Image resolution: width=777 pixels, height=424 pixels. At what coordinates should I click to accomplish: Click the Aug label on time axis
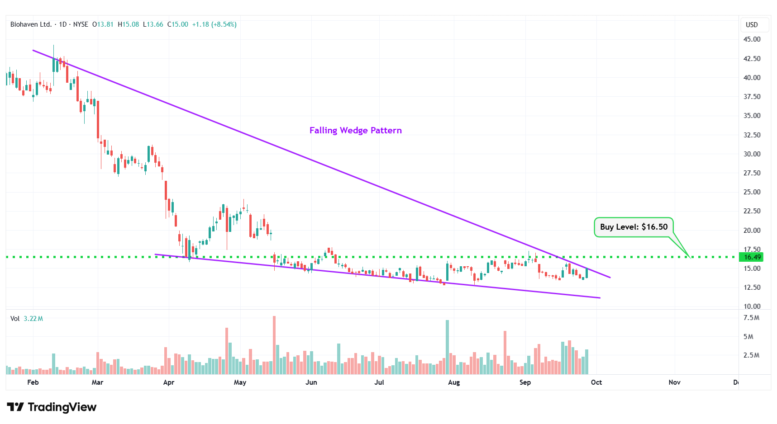(x=454, y=382)
